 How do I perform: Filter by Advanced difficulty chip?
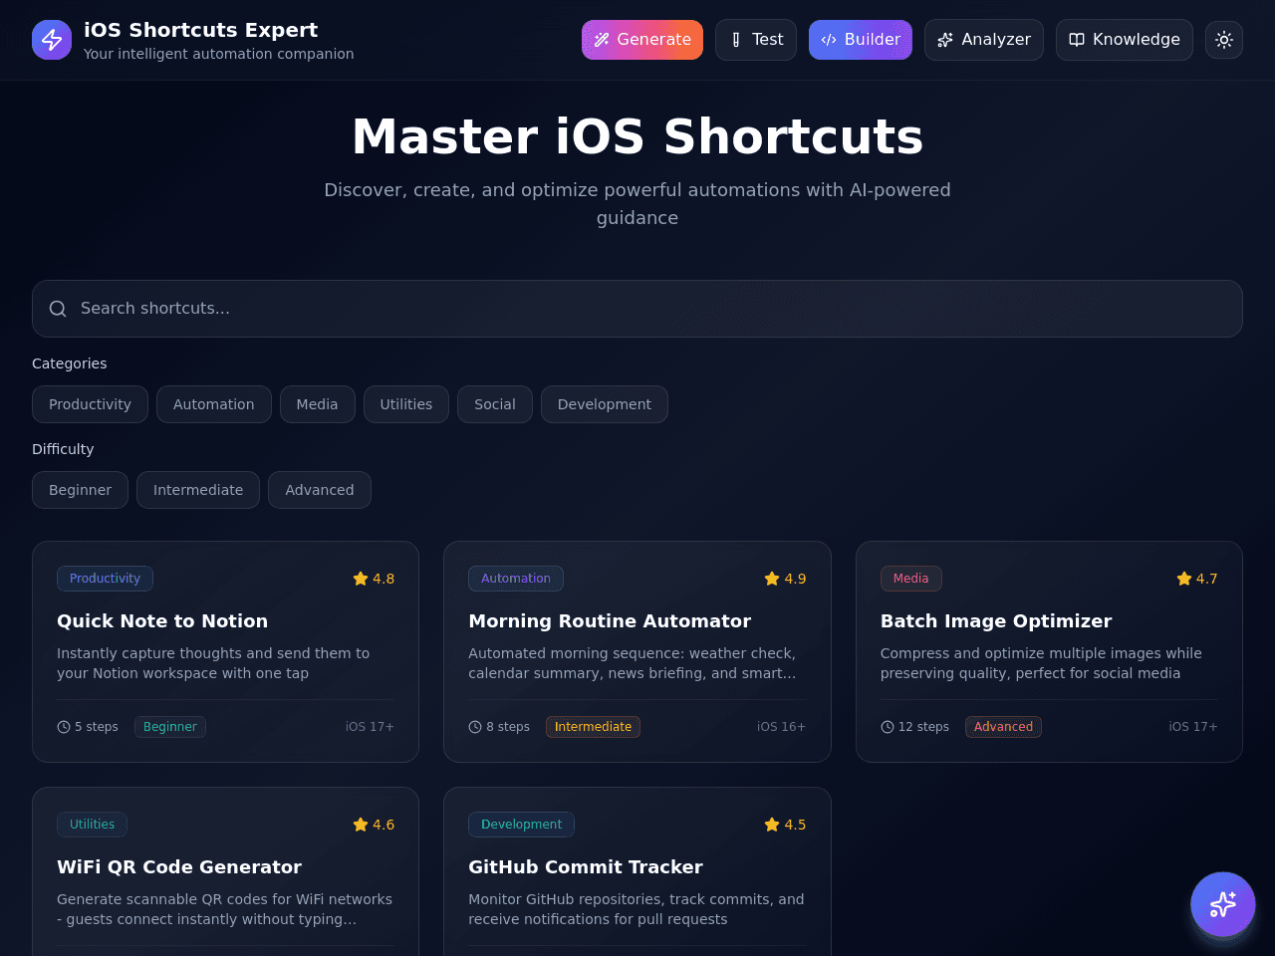pyautogui.click(x=320, y=490)
